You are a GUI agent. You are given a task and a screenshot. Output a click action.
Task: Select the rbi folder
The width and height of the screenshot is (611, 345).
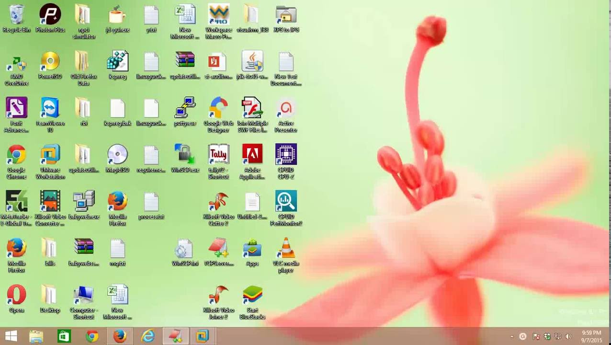84,108
